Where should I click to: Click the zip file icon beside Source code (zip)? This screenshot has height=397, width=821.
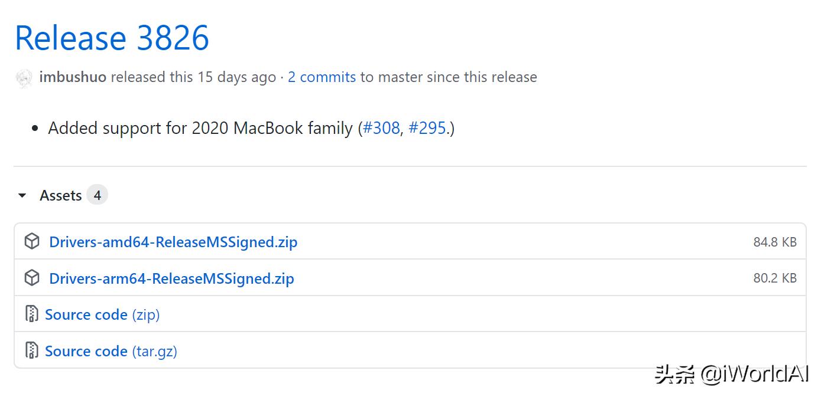(x=32, y=314)
